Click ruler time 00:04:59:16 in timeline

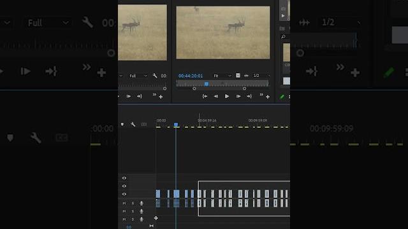[x=207, y=120]
